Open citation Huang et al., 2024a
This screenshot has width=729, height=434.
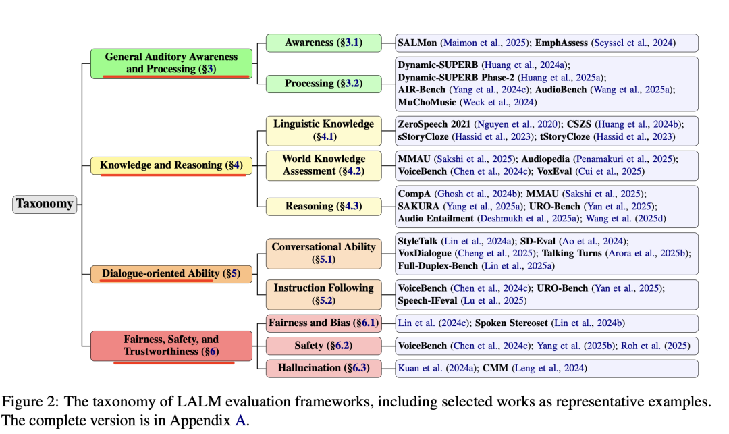525,65
